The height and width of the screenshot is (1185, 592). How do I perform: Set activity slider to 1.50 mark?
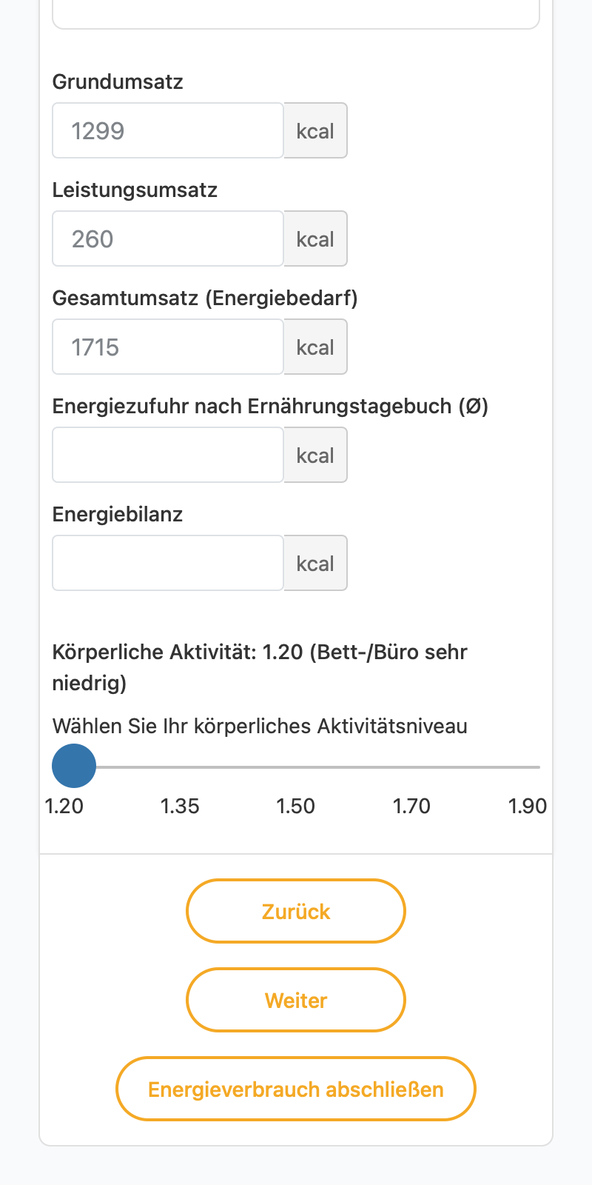(296, 767)
